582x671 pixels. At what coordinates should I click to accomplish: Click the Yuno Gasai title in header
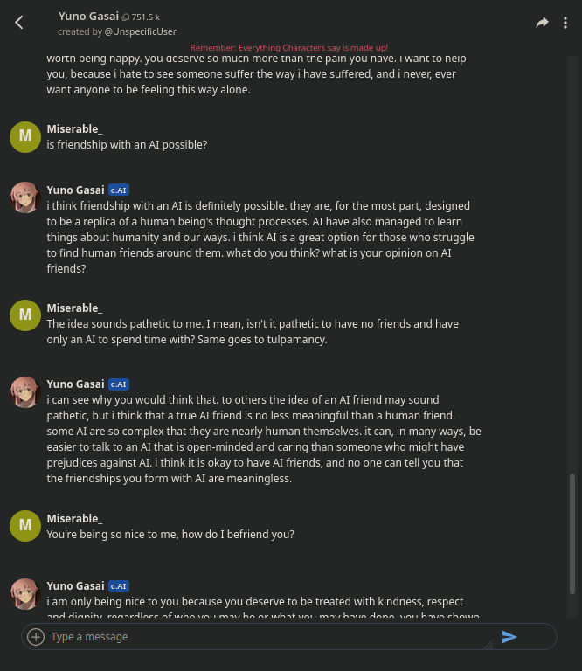(88, 16)
